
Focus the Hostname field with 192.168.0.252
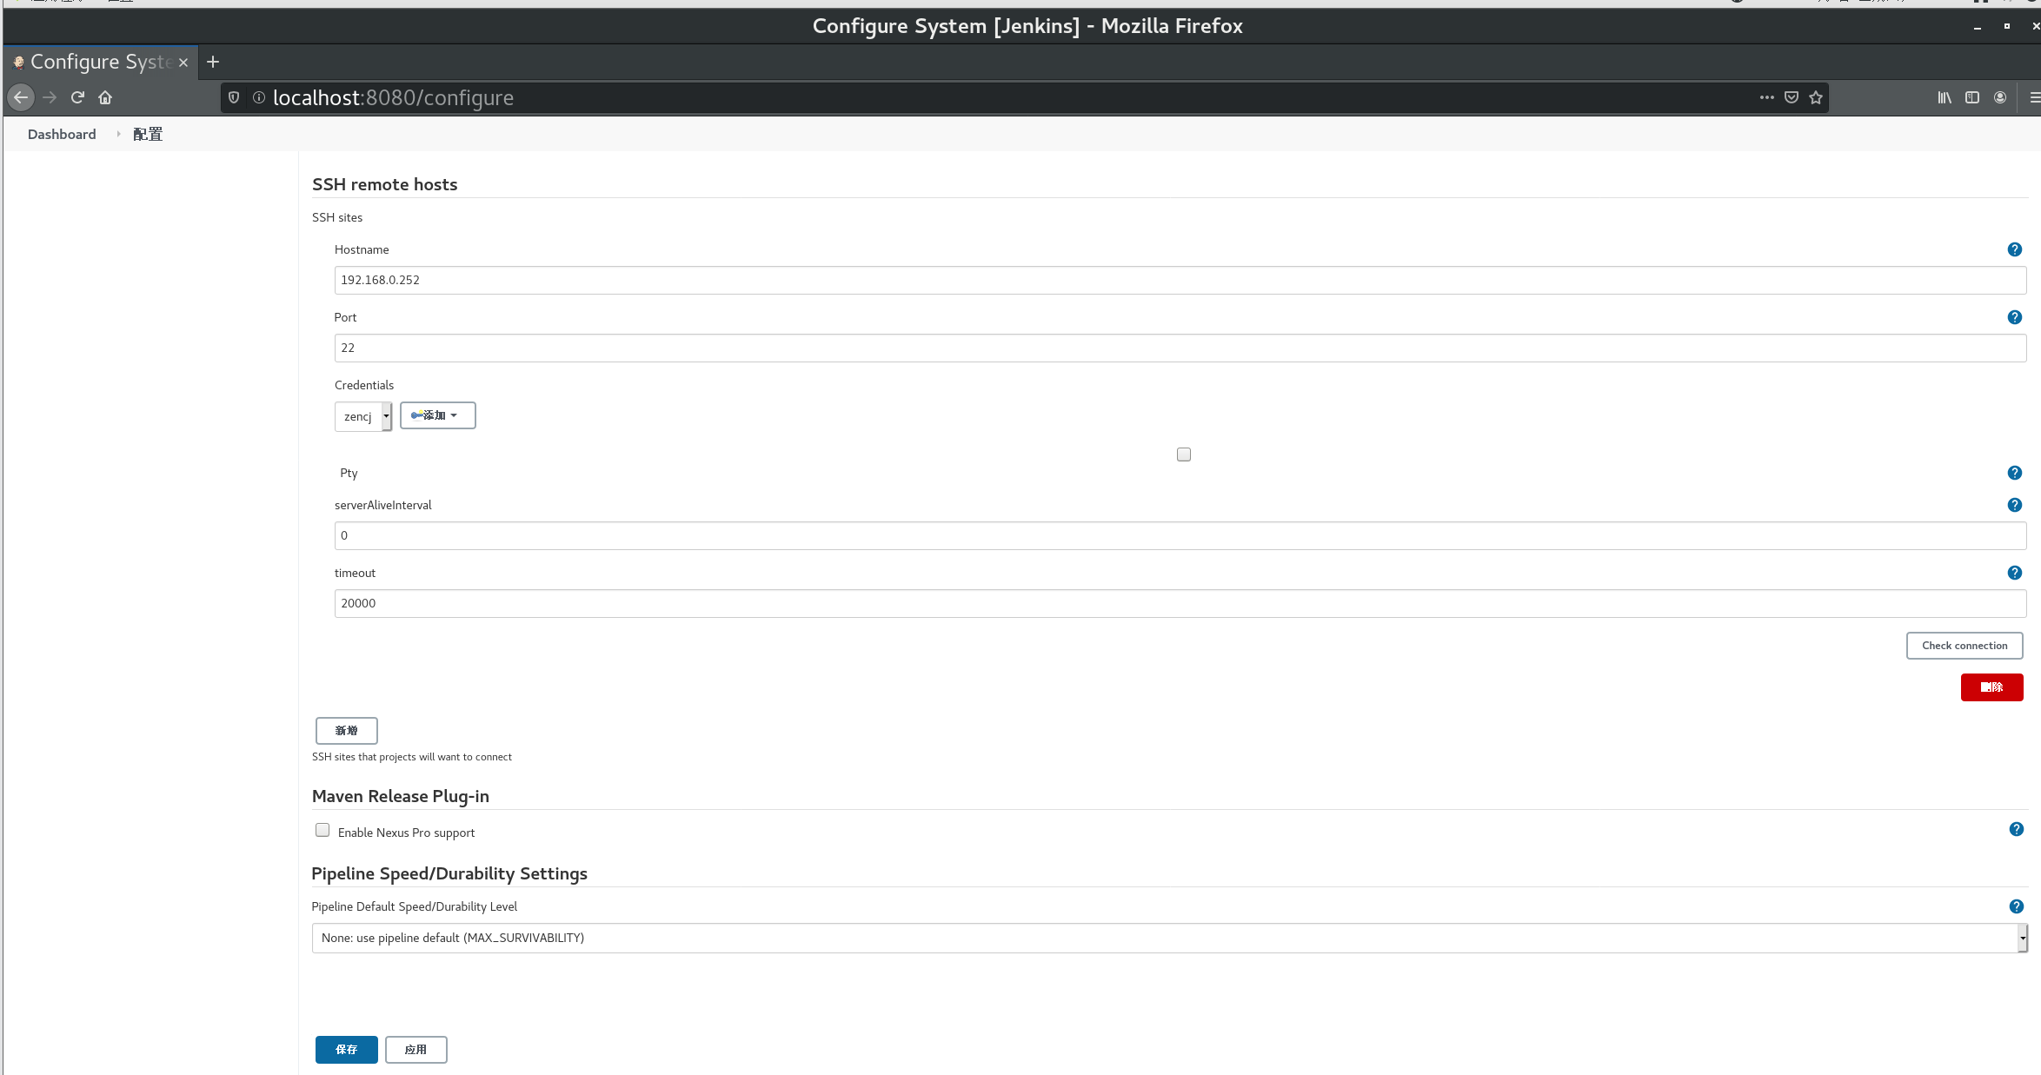tap(1180, 280)
